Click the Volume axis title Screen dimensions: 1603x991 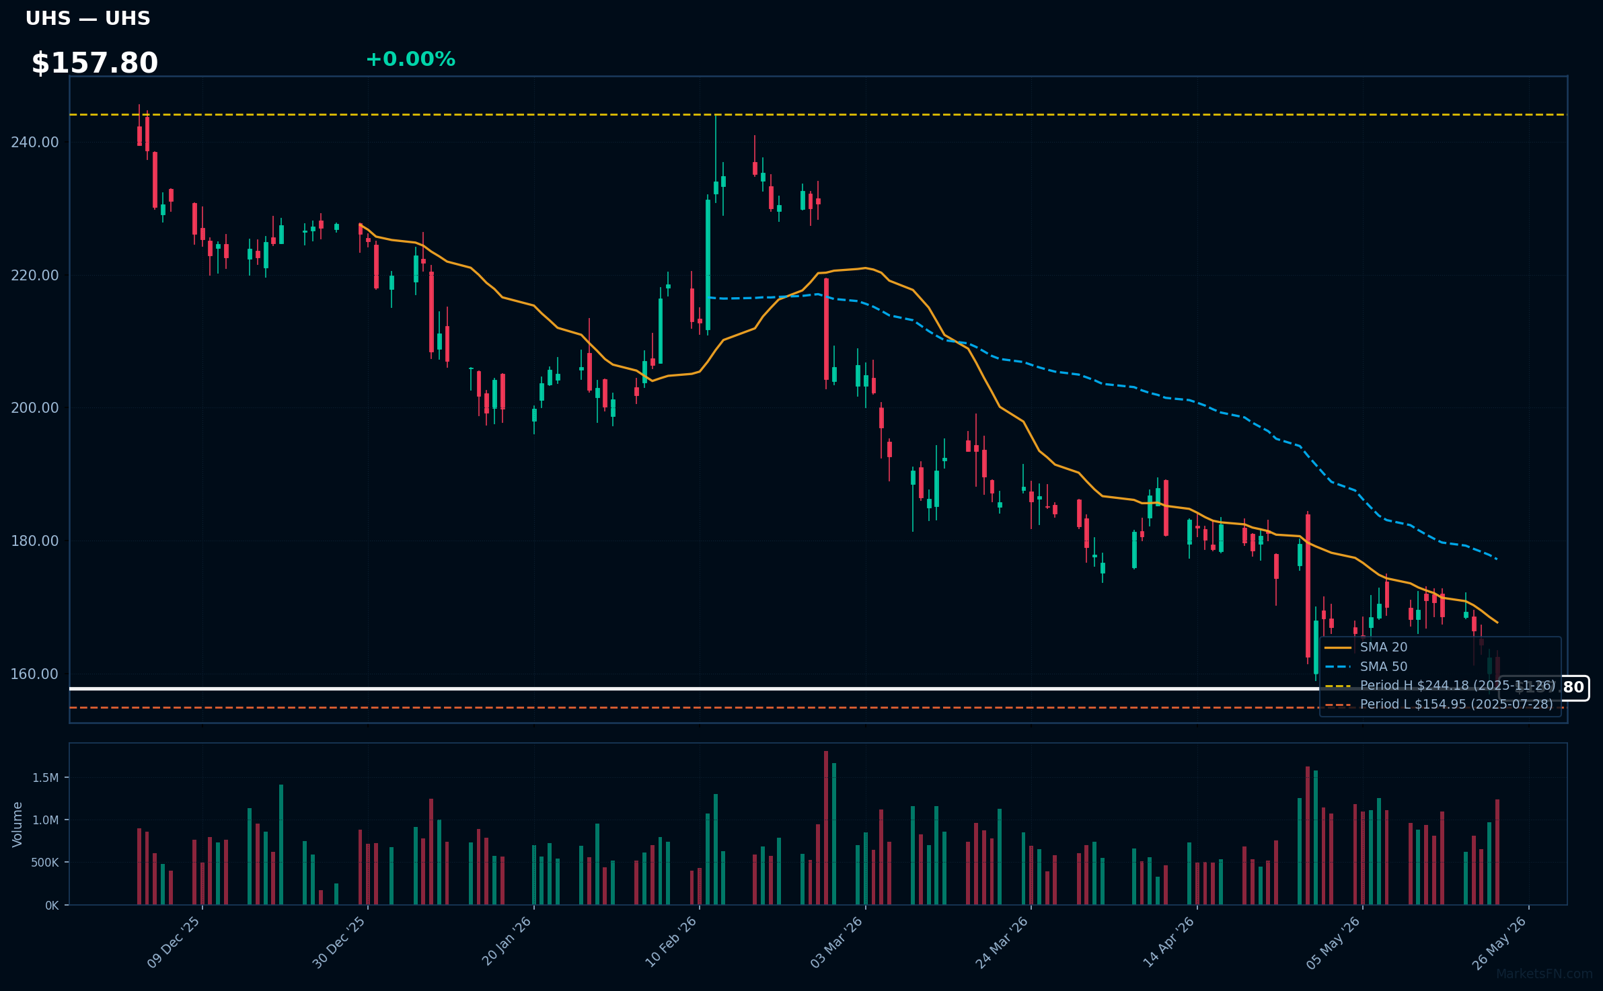click(17, 824)
